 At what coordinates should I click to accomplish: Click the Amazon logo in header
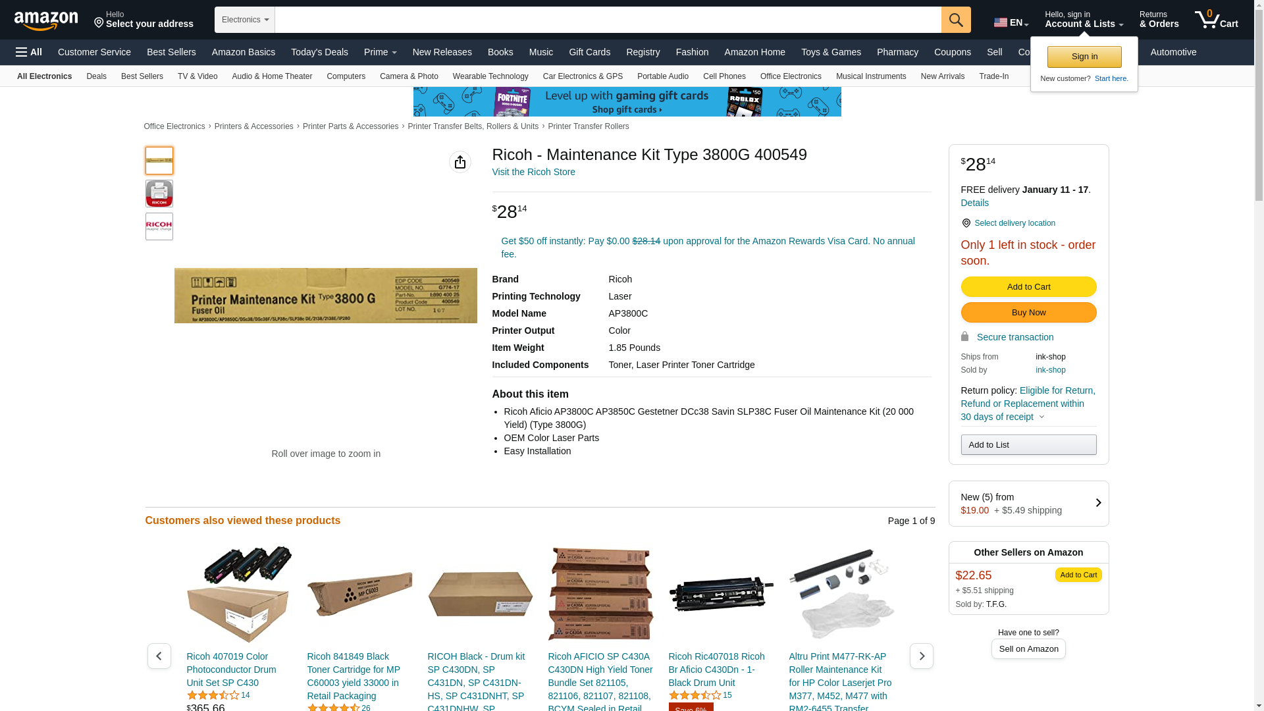click(x=46, y=21)
